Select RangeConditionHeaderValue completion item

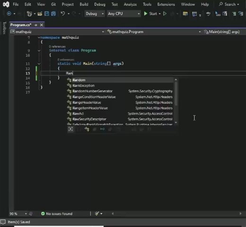tap(120, 97)
